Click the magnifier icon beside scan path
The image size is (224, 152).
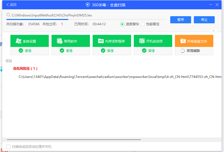pyautogui.click(x=8, y=15)
